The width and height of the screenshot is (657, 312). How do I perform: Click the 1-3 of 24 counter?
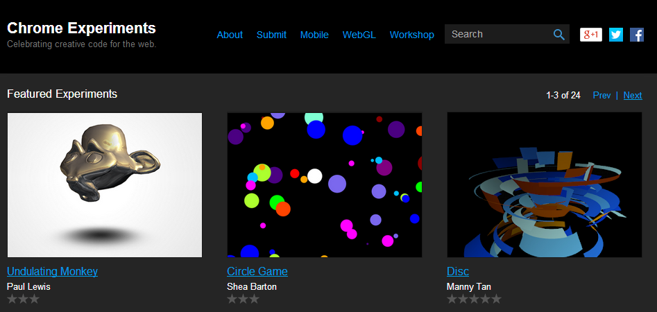click(563, 96)
